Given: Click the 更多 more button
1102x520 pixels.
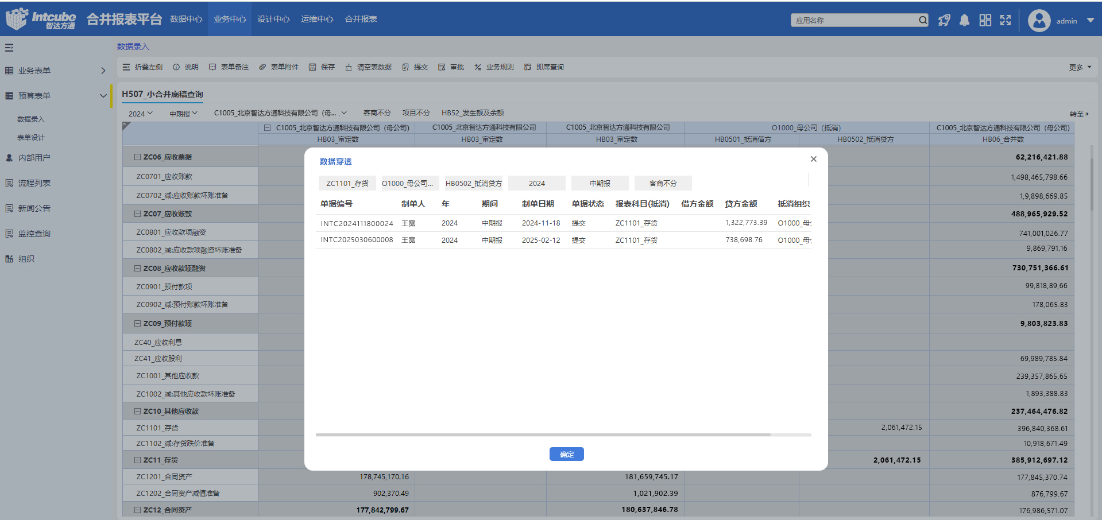Looking at the screenshot, I should 1076,67.
